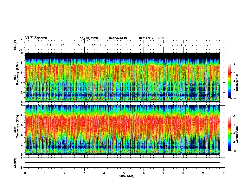Select the "station=MOS" header label
251x194 pixels.
click(x=118, y=38)
